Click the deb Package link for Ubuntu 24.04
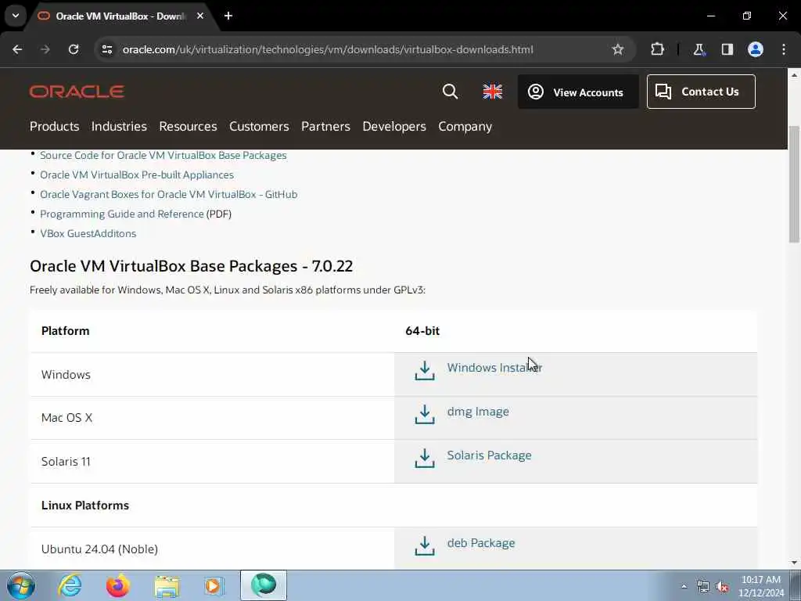The image size is (801, 601). (481, 543)
